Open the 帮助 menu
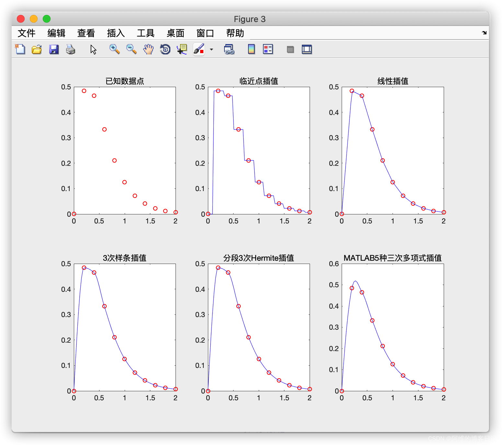This screenshot has height=445, width=502. click(x=235, y=33)
